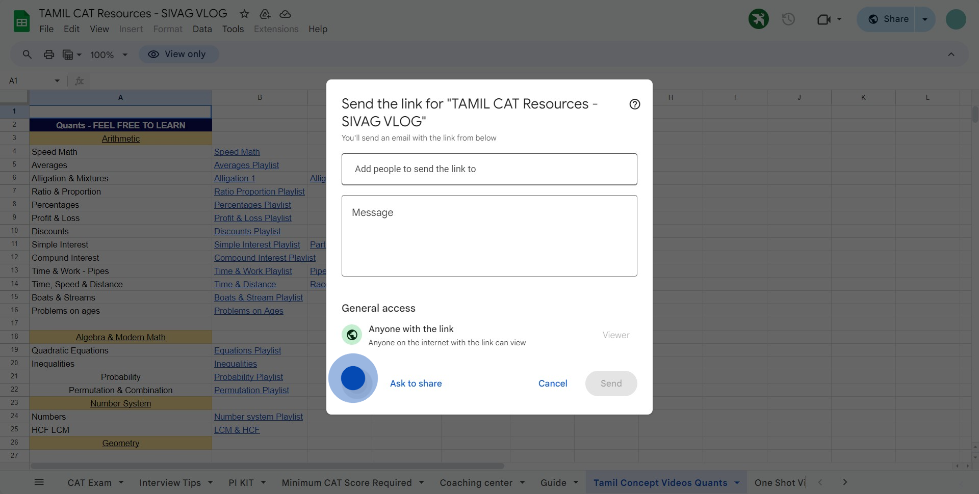Collapse the toolbar with chevron
This screenshot has height=494, width=979.
point(951,54)
